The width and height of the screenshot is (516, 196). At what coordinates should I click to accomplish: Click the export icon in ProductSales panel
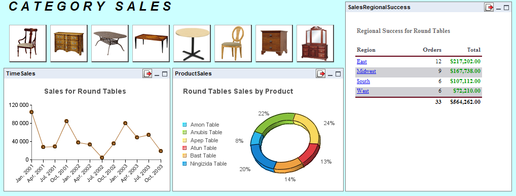coord(320,73)
